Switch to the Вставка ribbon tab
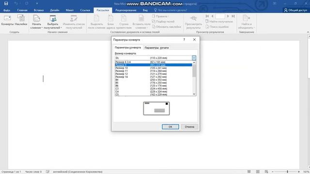310x174 pixels. pos(39,10)
